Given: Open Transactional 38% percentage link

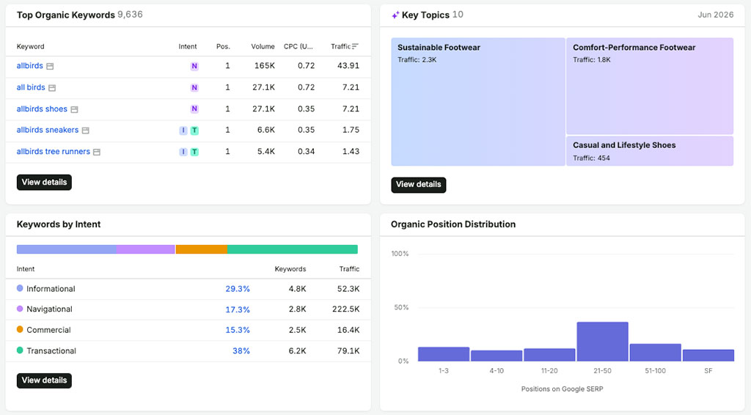Looking at the screenshot, I should (241, 351).
